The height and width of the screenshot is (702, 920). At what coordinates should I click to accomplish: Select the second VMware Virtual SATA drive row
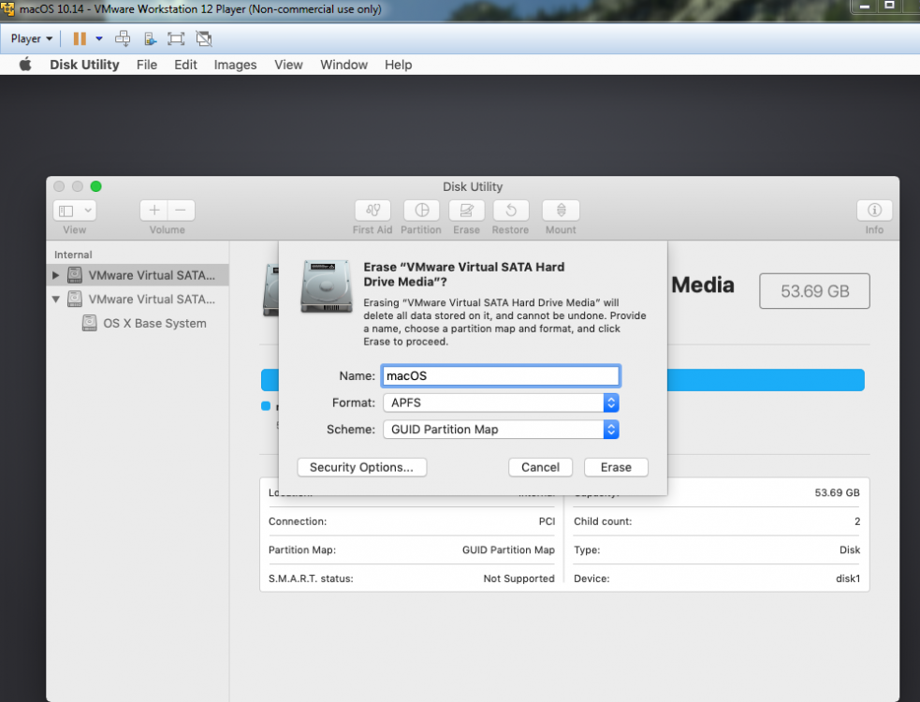138,299
